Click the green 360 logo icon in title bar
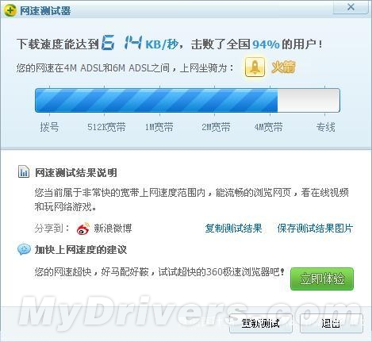This screenshot has width=372, height=342. [10, 10]
